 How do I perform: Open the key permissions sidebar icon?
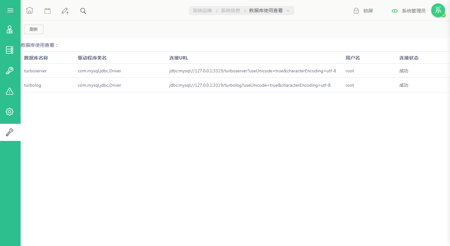[x=10, y=70]
